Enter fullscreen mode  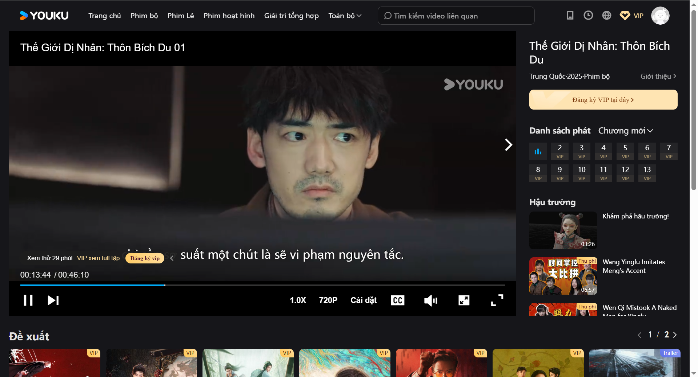coord(497,300)
